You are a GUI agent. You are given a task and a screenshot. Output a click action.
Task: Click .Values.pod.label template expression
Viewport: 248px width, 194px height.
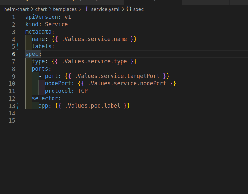pyautogui.click(x=92, y=106)
